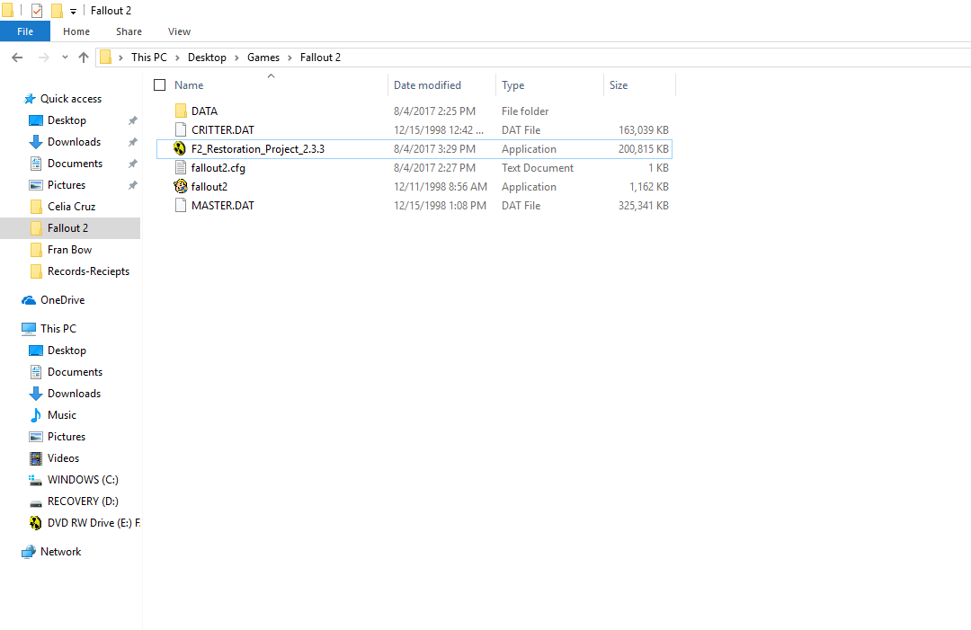Click New folder icon in quick toolbar
The height and width of the screenshot is (630, 971).
(x=57, y=11)
